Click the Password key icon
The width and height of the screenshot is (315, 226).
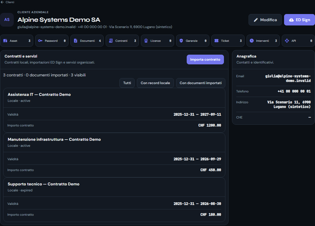[40, 41]
